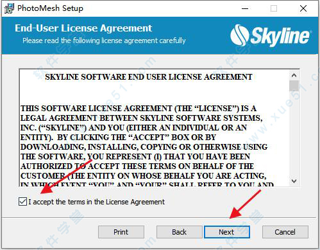
Task: Print the license agreement
Action: click(121, 232)
